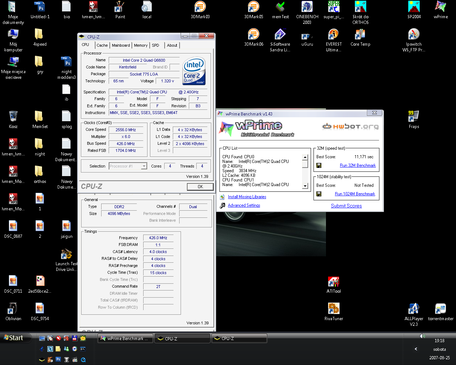Open the Install Missing Libraries link
This screenshot has height=365, width=456.
click(247, 197)
